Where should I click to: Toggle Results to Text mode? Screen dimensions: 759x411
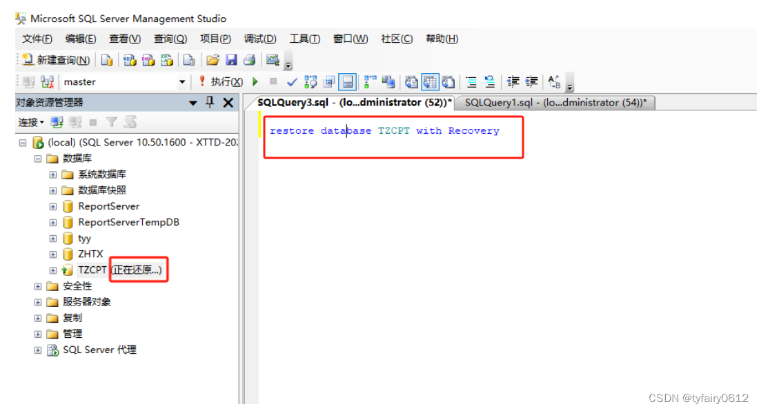(x=411, y=81)
